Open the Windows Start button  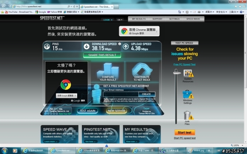(4, 151)
